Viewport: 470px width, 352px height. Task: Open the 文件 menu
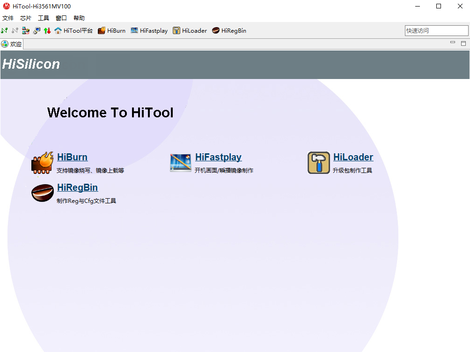8,18
